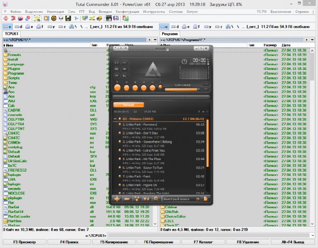Select track 7. Linkin Park - Faint

coord(137,176)
